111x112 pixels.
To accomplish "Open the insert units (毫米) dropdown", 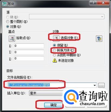I will click(x=46, y=93).
